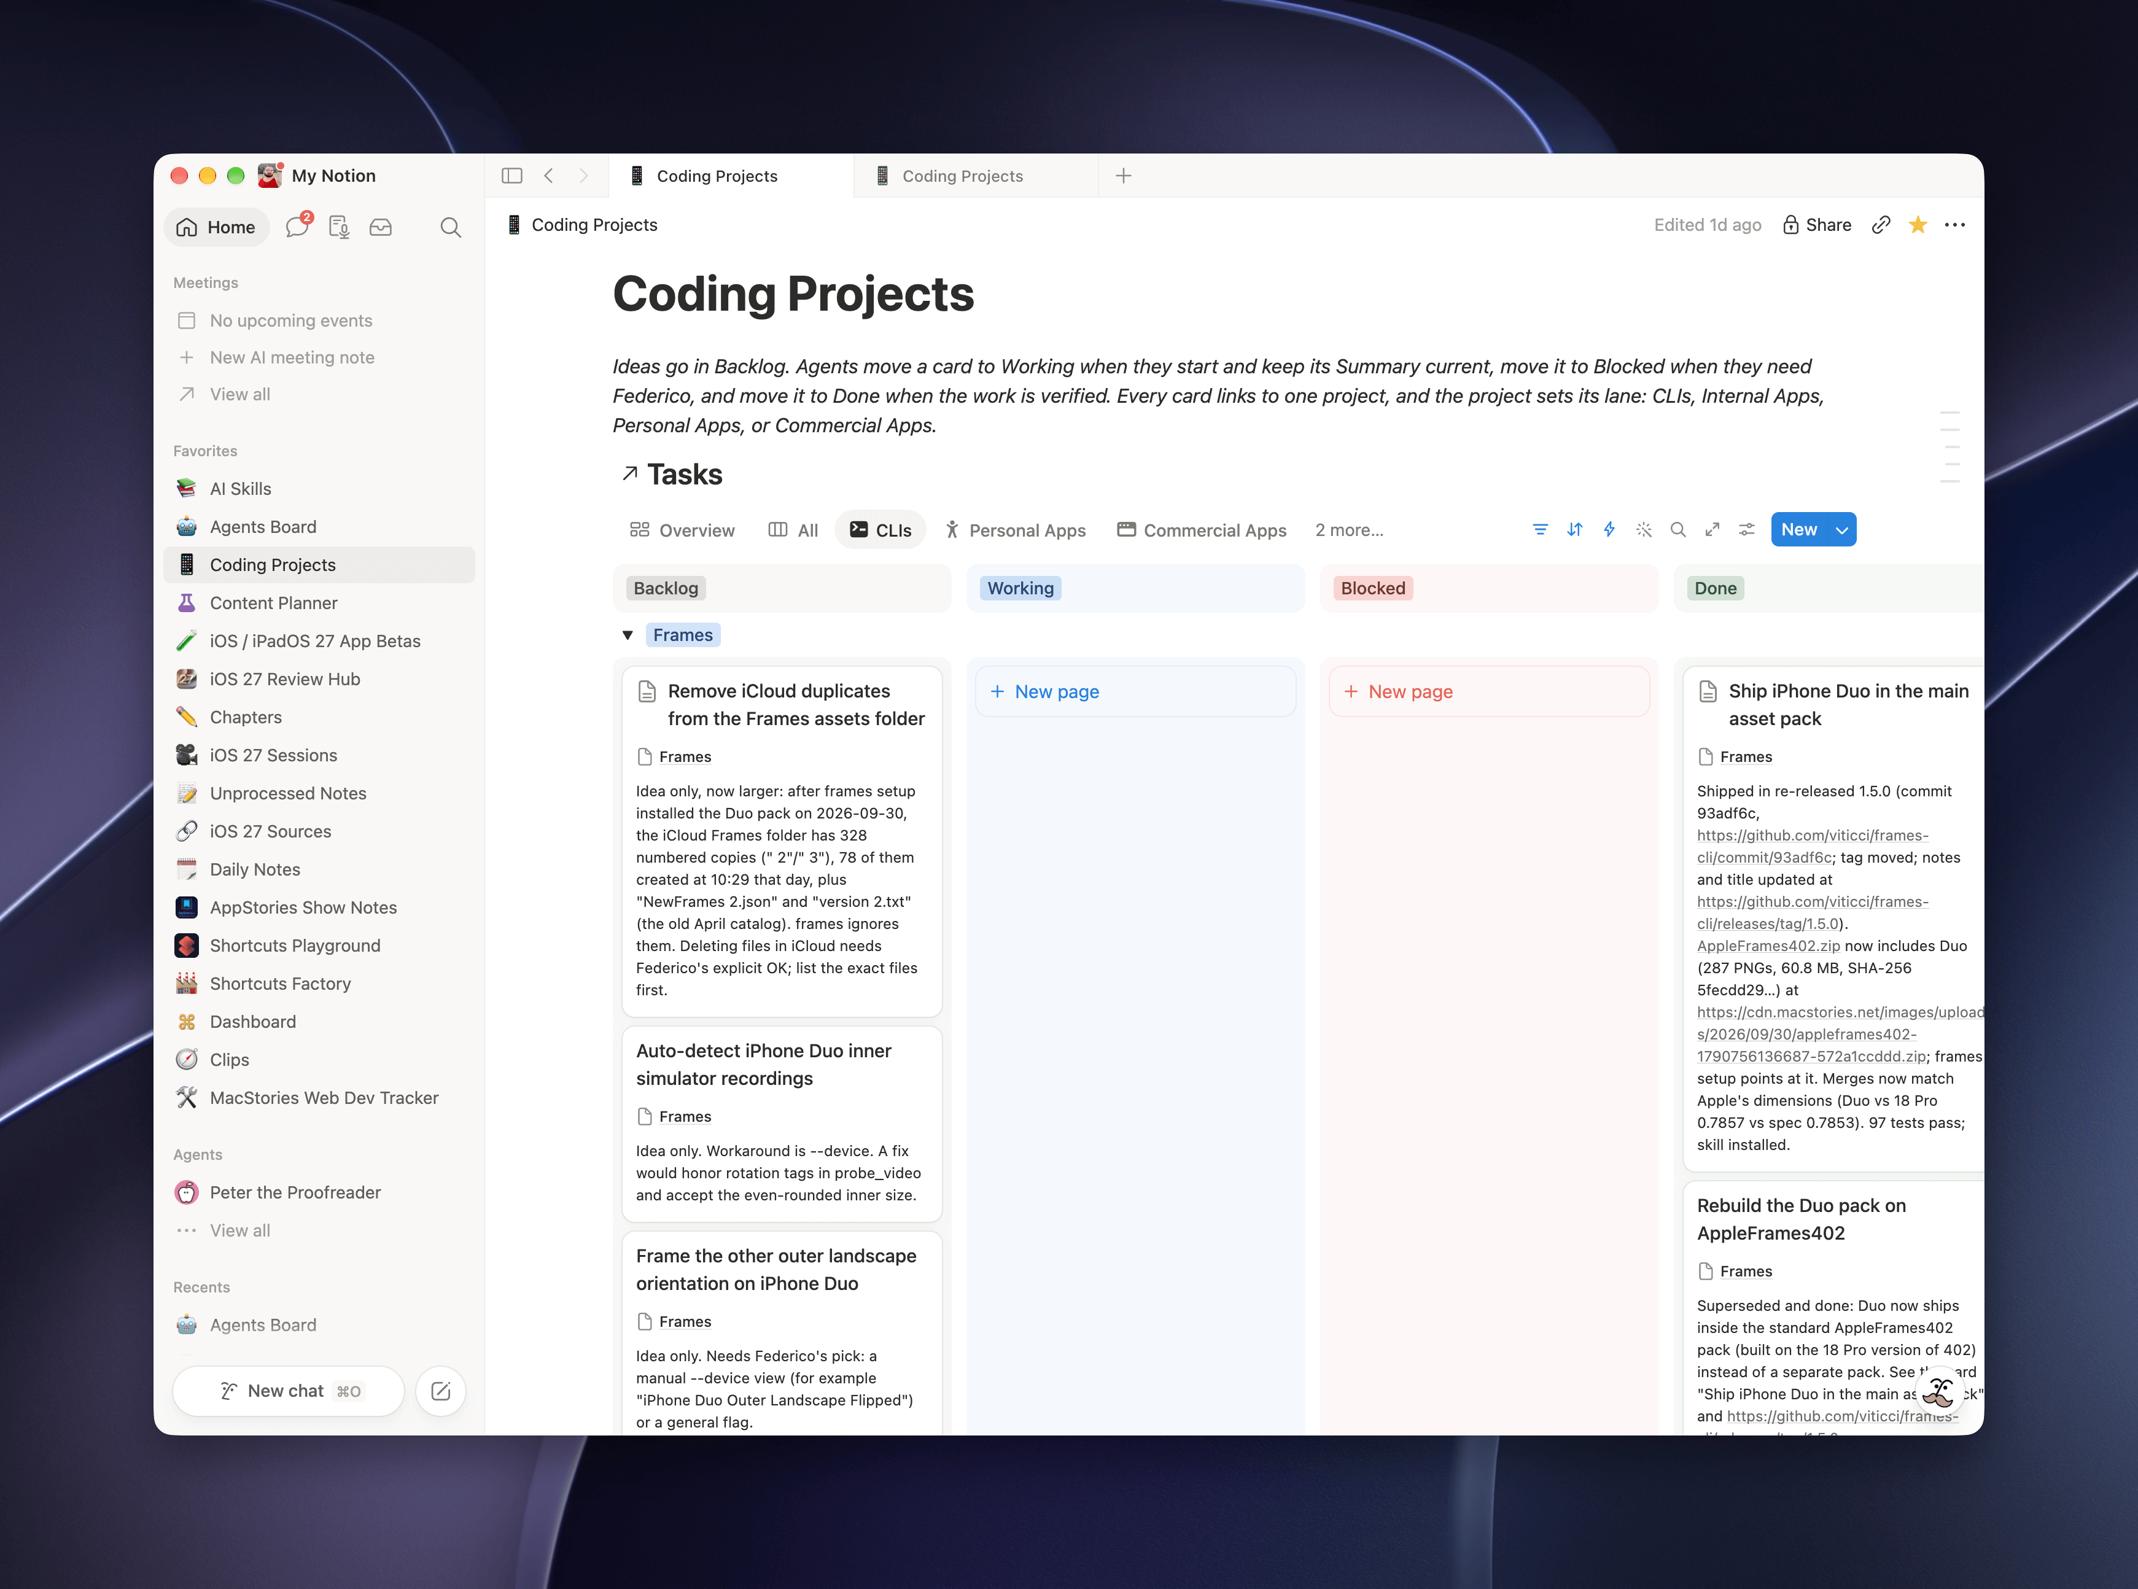This screenshot has height=1589, width=2138.
Task: Add New page in Working column
Action: click(x=1135, y=691)
